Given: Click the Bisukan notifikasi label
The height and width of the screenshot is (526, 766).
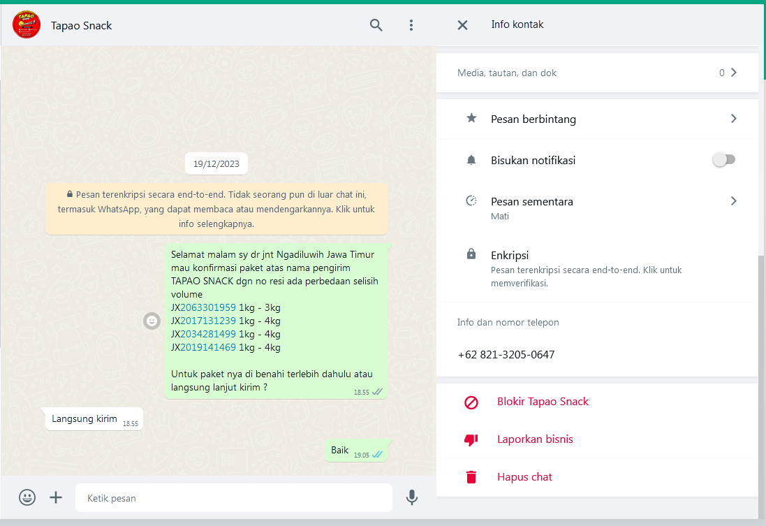Looking at the screenshot, I should tap(533, 161).
